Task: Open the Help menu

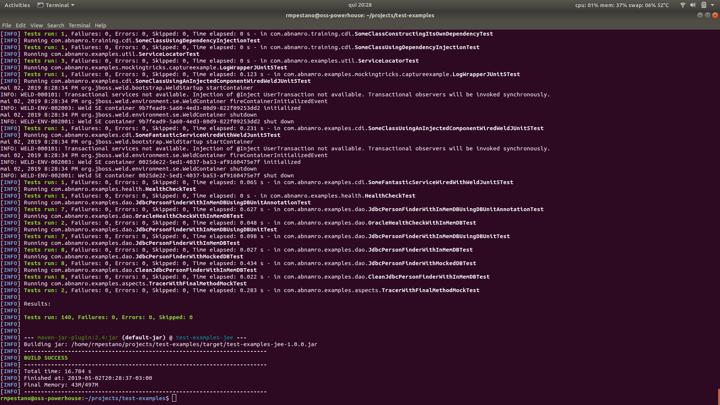Action: point(100,25)
